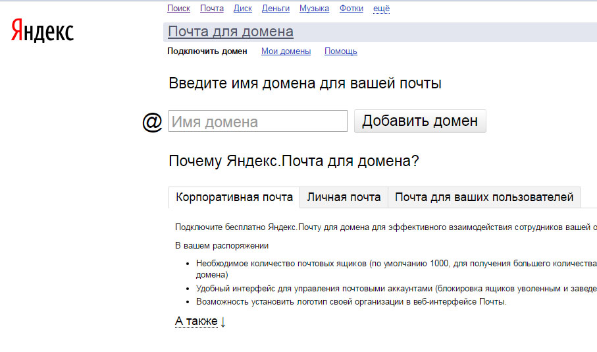The width and height of the screenshot is (597, 352).
Task: Click the text В вашем распоряжении
Action: (x=222, y=246)
